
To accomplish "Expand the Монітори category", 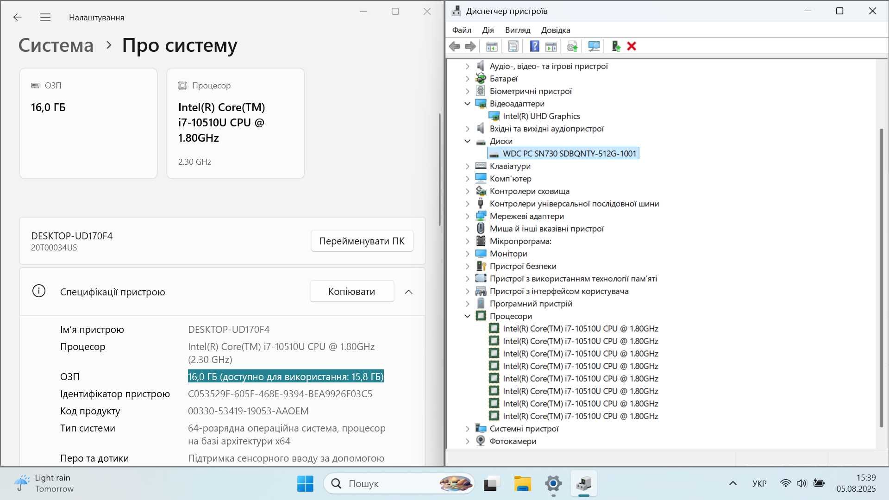I will click(467, 254).
